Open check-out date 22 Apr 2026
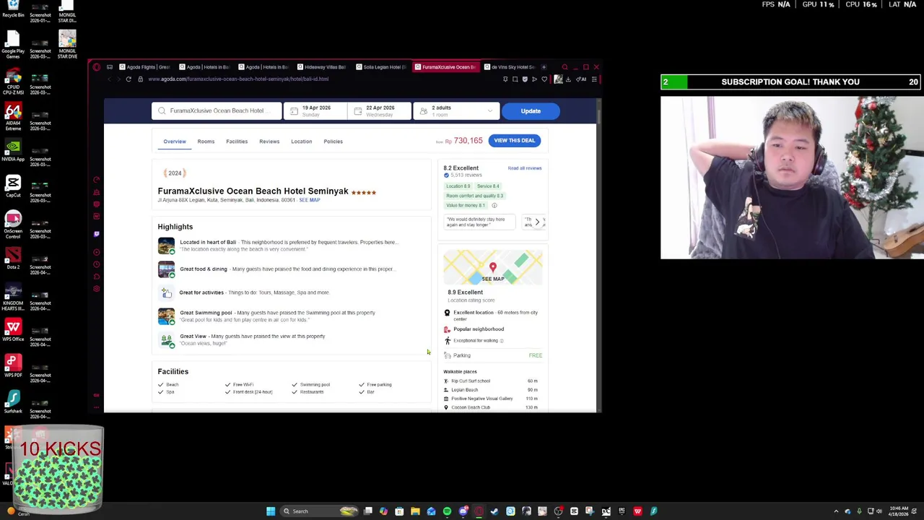The height and width of the screenshot is (520, 924). (x=380, y=111)
